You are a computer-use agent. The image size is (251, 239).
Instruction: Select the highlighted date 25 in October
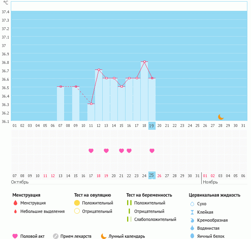pyautogui.click(x=152, y=176)
